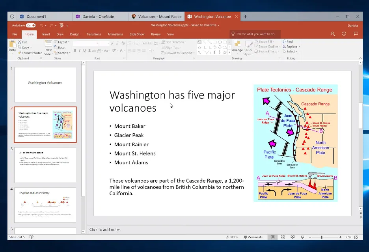This screenshot has height=252, width=369.
Task: Click the zoom slider handle
Action: coord(322,237)
